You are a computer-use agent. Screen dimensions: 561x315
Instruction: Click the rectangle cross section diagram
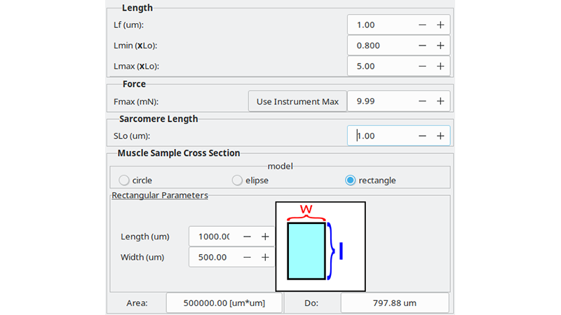320,246
